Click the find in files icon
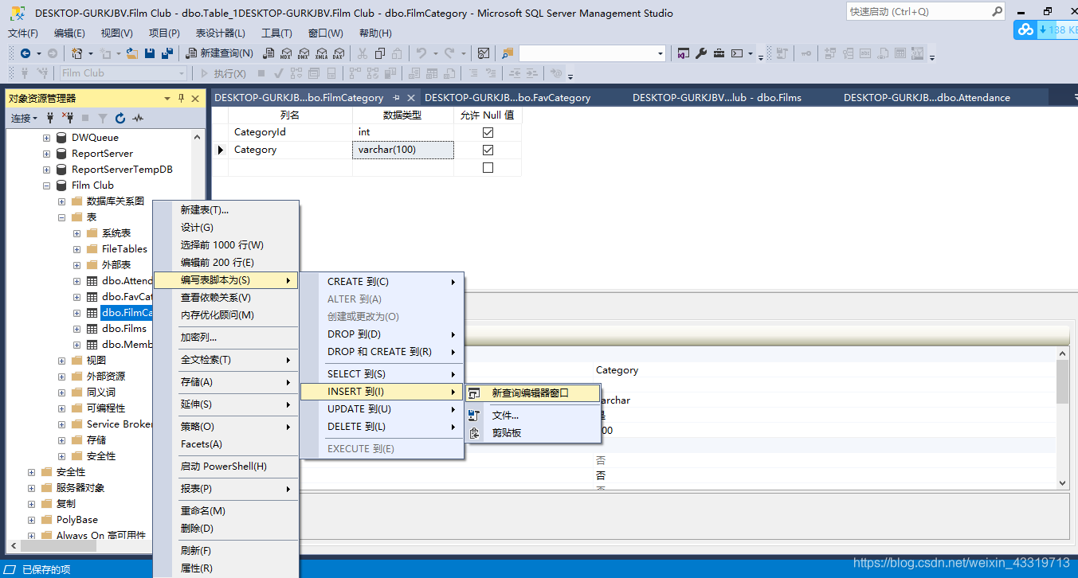Image resolution: width=1078 pixels, height=578 pixels. pos(508,53)
